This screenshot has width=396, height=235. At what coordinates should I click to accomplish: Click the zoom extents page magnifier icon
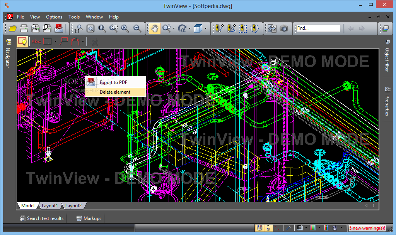90,29
